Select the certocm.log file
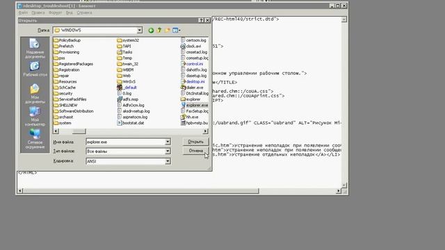The width and height of the screenshot is (445, 250). pyautogui.click(x=193, y=40)
